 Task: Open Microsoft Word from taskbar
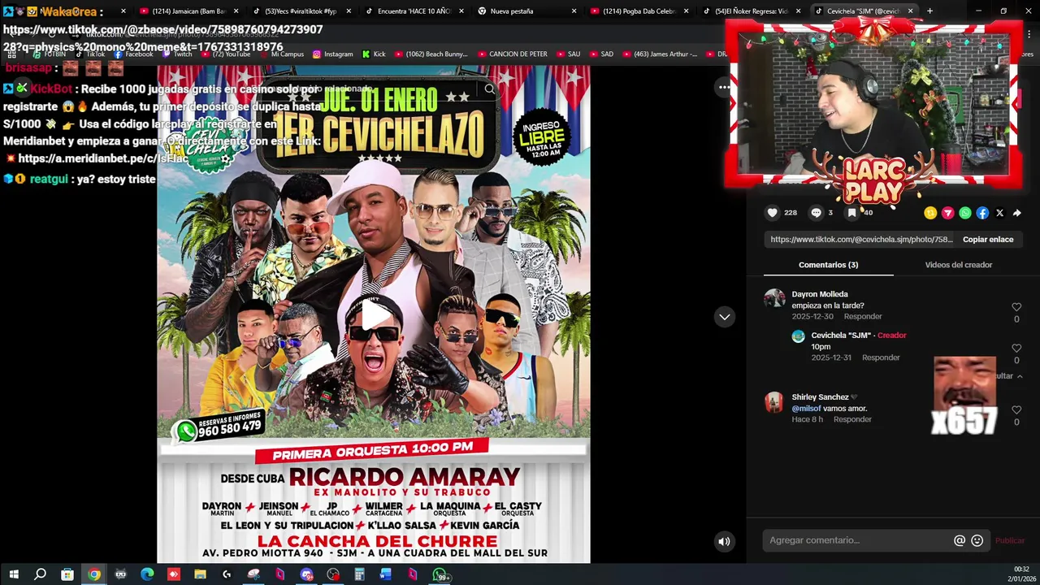point(385,574)
